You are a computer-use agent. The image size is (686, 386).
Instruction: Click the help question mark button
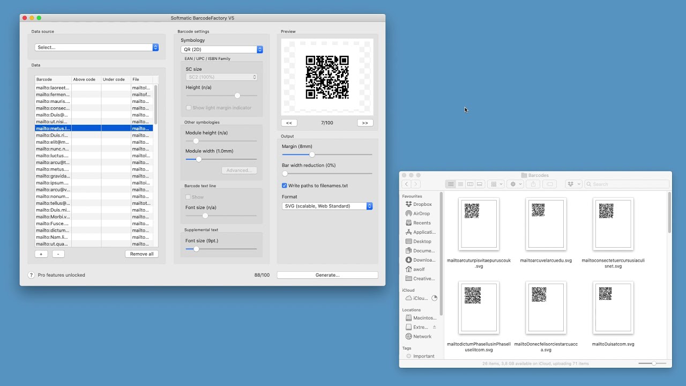[32, 275]
